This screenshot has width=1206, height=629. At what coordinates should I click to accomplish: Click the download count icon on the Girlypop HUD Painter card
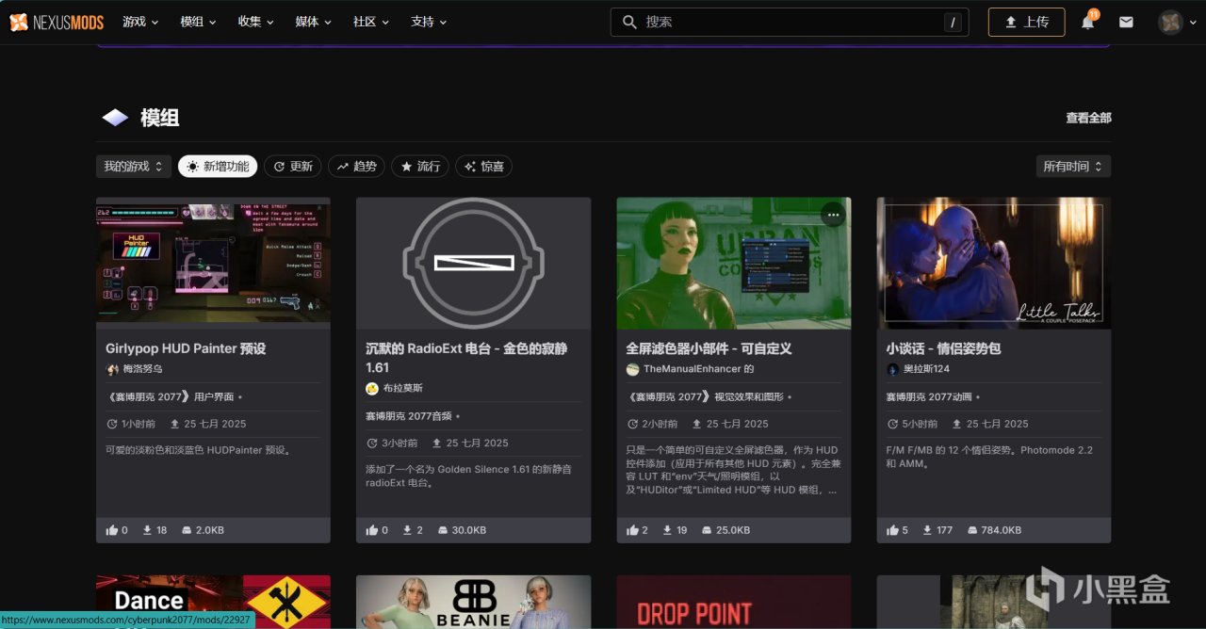(x=147, y=530)
